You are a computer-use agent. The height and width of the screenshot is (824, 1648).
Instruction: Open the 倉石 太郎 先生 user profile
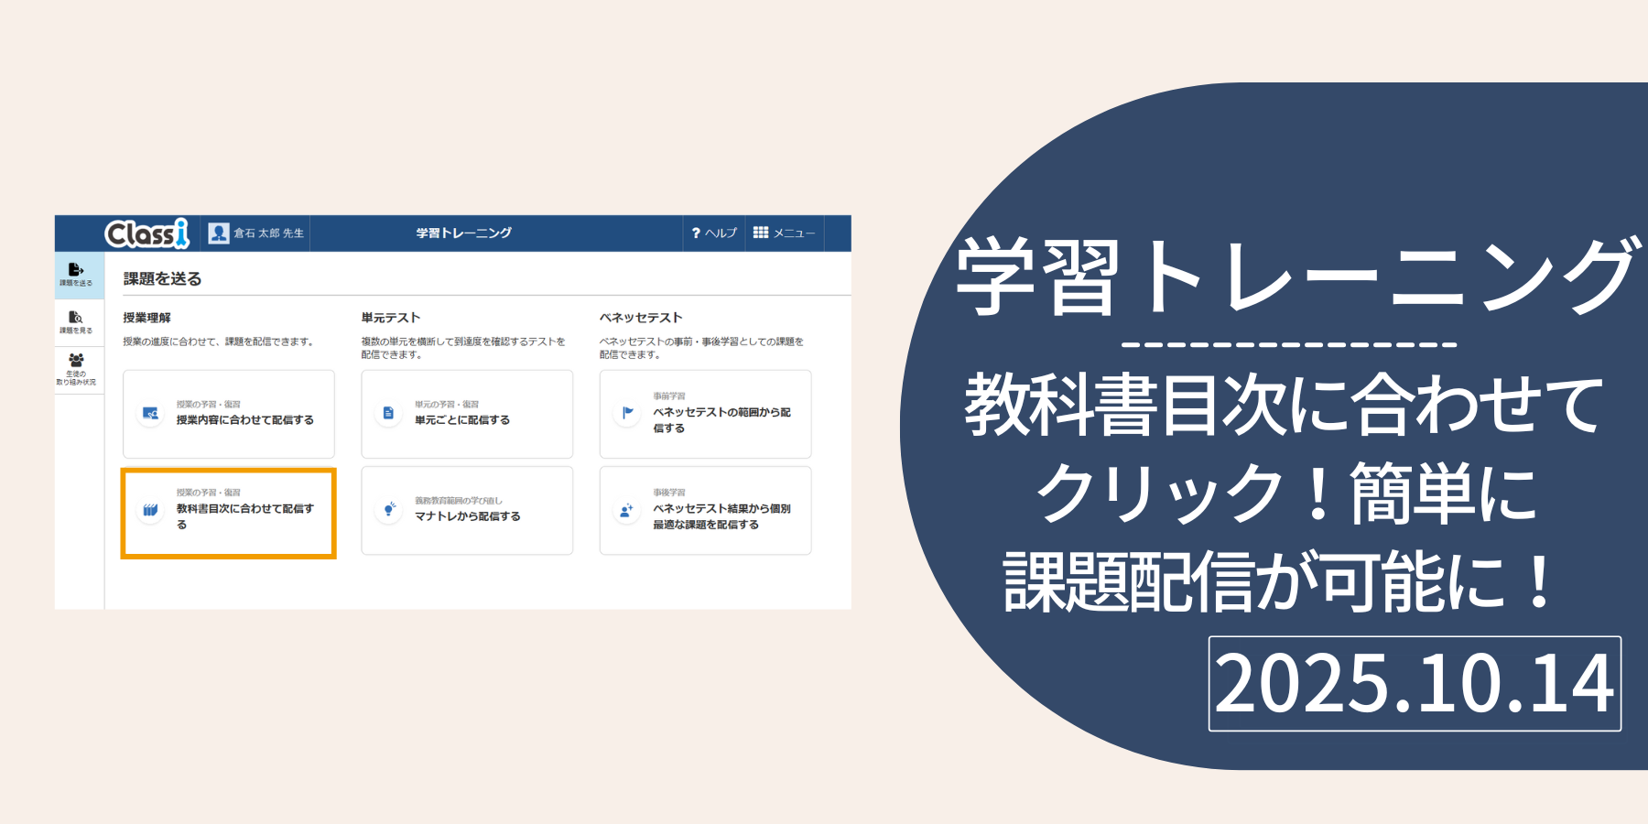click(255, 233)
